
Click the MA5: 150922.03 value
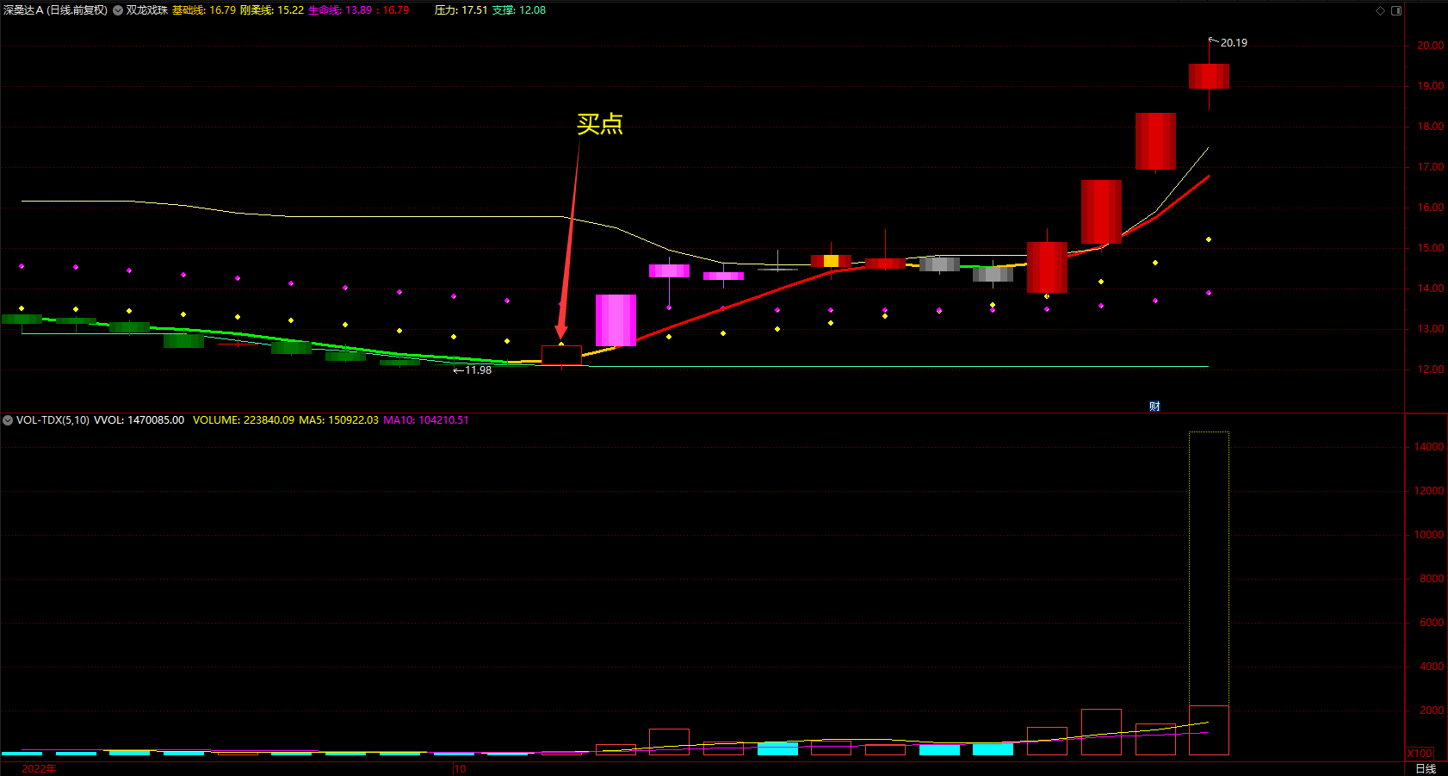click(338, 420)
